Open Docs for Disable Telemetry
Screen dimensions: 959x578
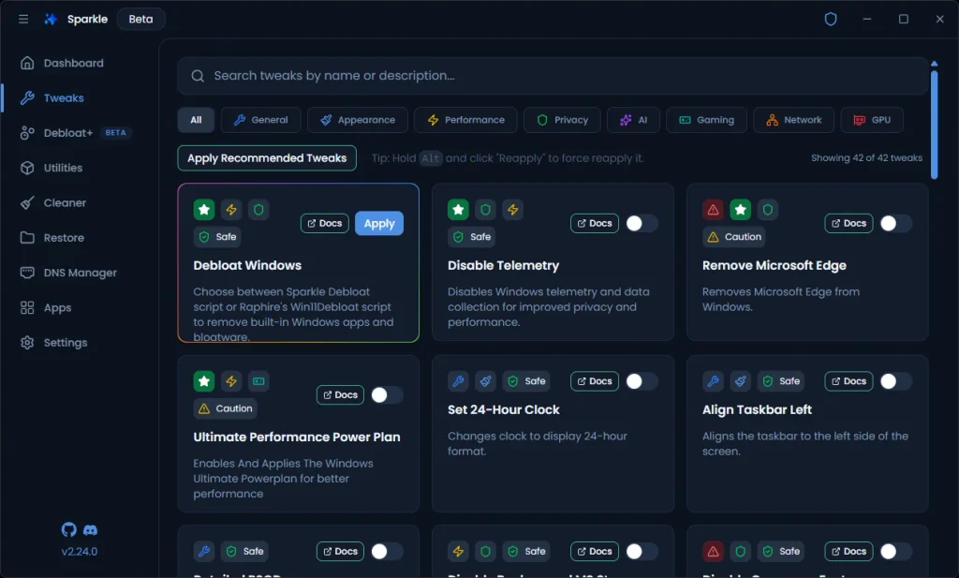click(x=595, y=223)
